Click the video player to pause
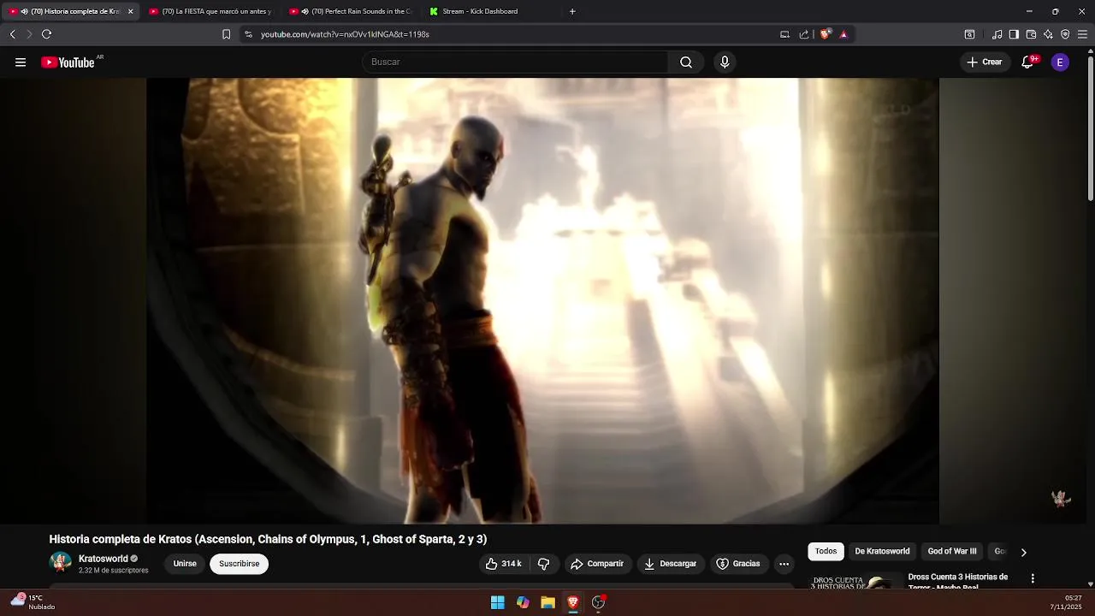1095x616 pixels. pos(542,299)
